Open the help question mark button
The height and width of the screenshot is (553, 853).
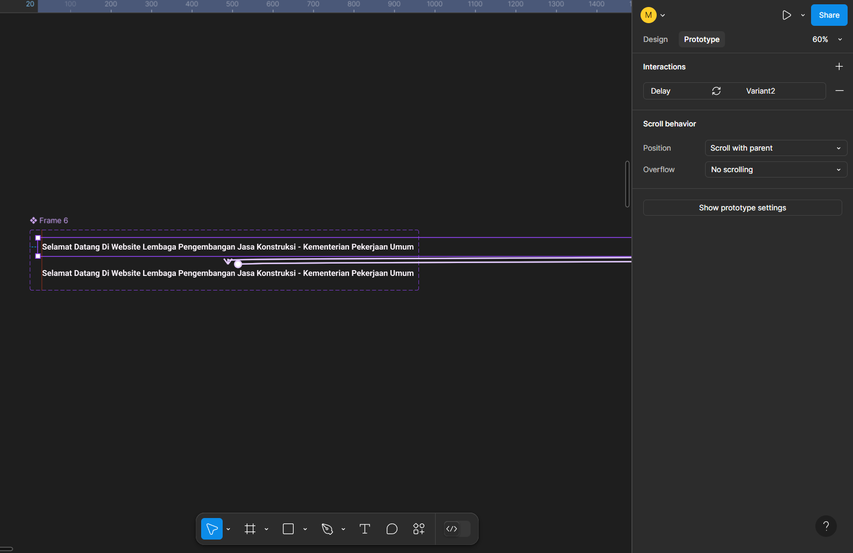(x=826, y=526)
